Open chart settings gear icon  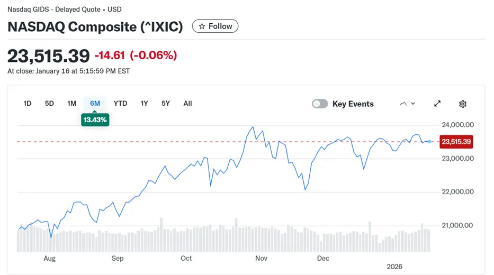pos(463,104)
